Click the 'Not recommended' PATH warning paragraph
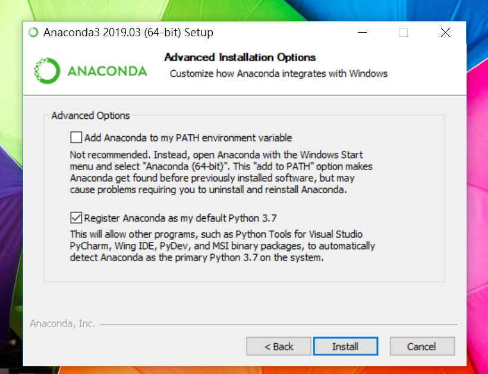 (x=221, y=172)
